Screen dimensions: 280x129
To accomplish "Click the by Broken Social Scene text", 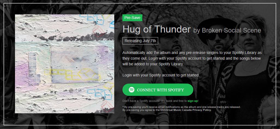I will tap(227, 30).
